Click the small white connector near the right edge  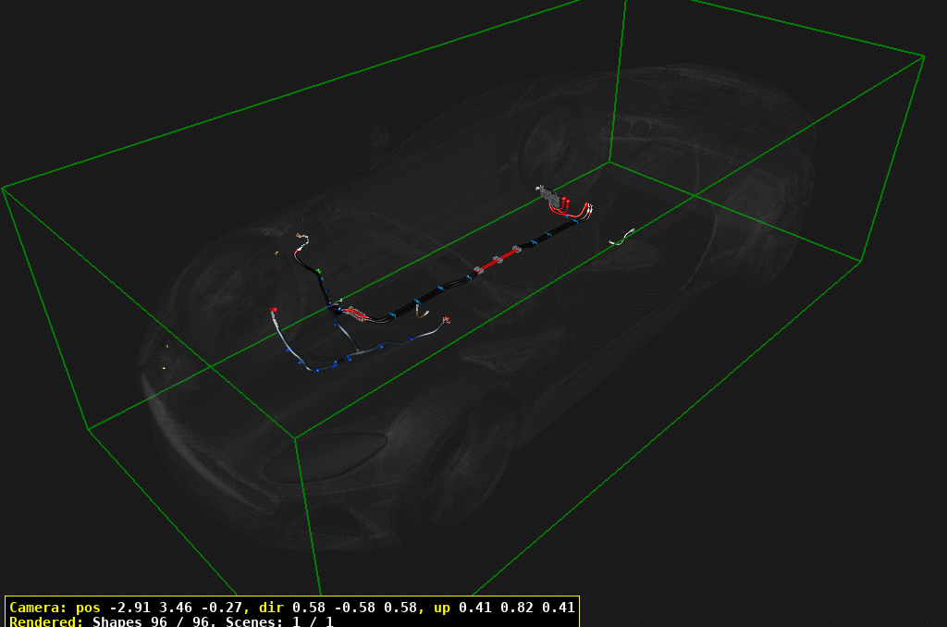(x=622, y=237)
